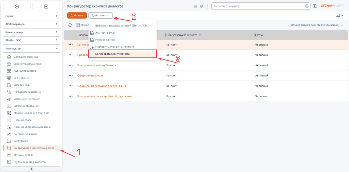Click the refresh list icon
349x172 pixels.
pyautogui.click(x=70, y=25)
